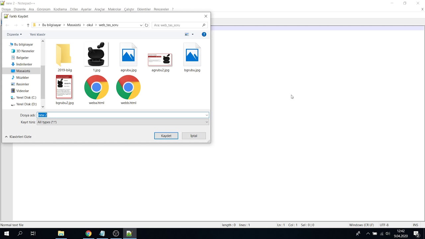Select Belgeler in navigation tree
The width and height of the screenshot is (425, 239).
[x=22, y=58]
